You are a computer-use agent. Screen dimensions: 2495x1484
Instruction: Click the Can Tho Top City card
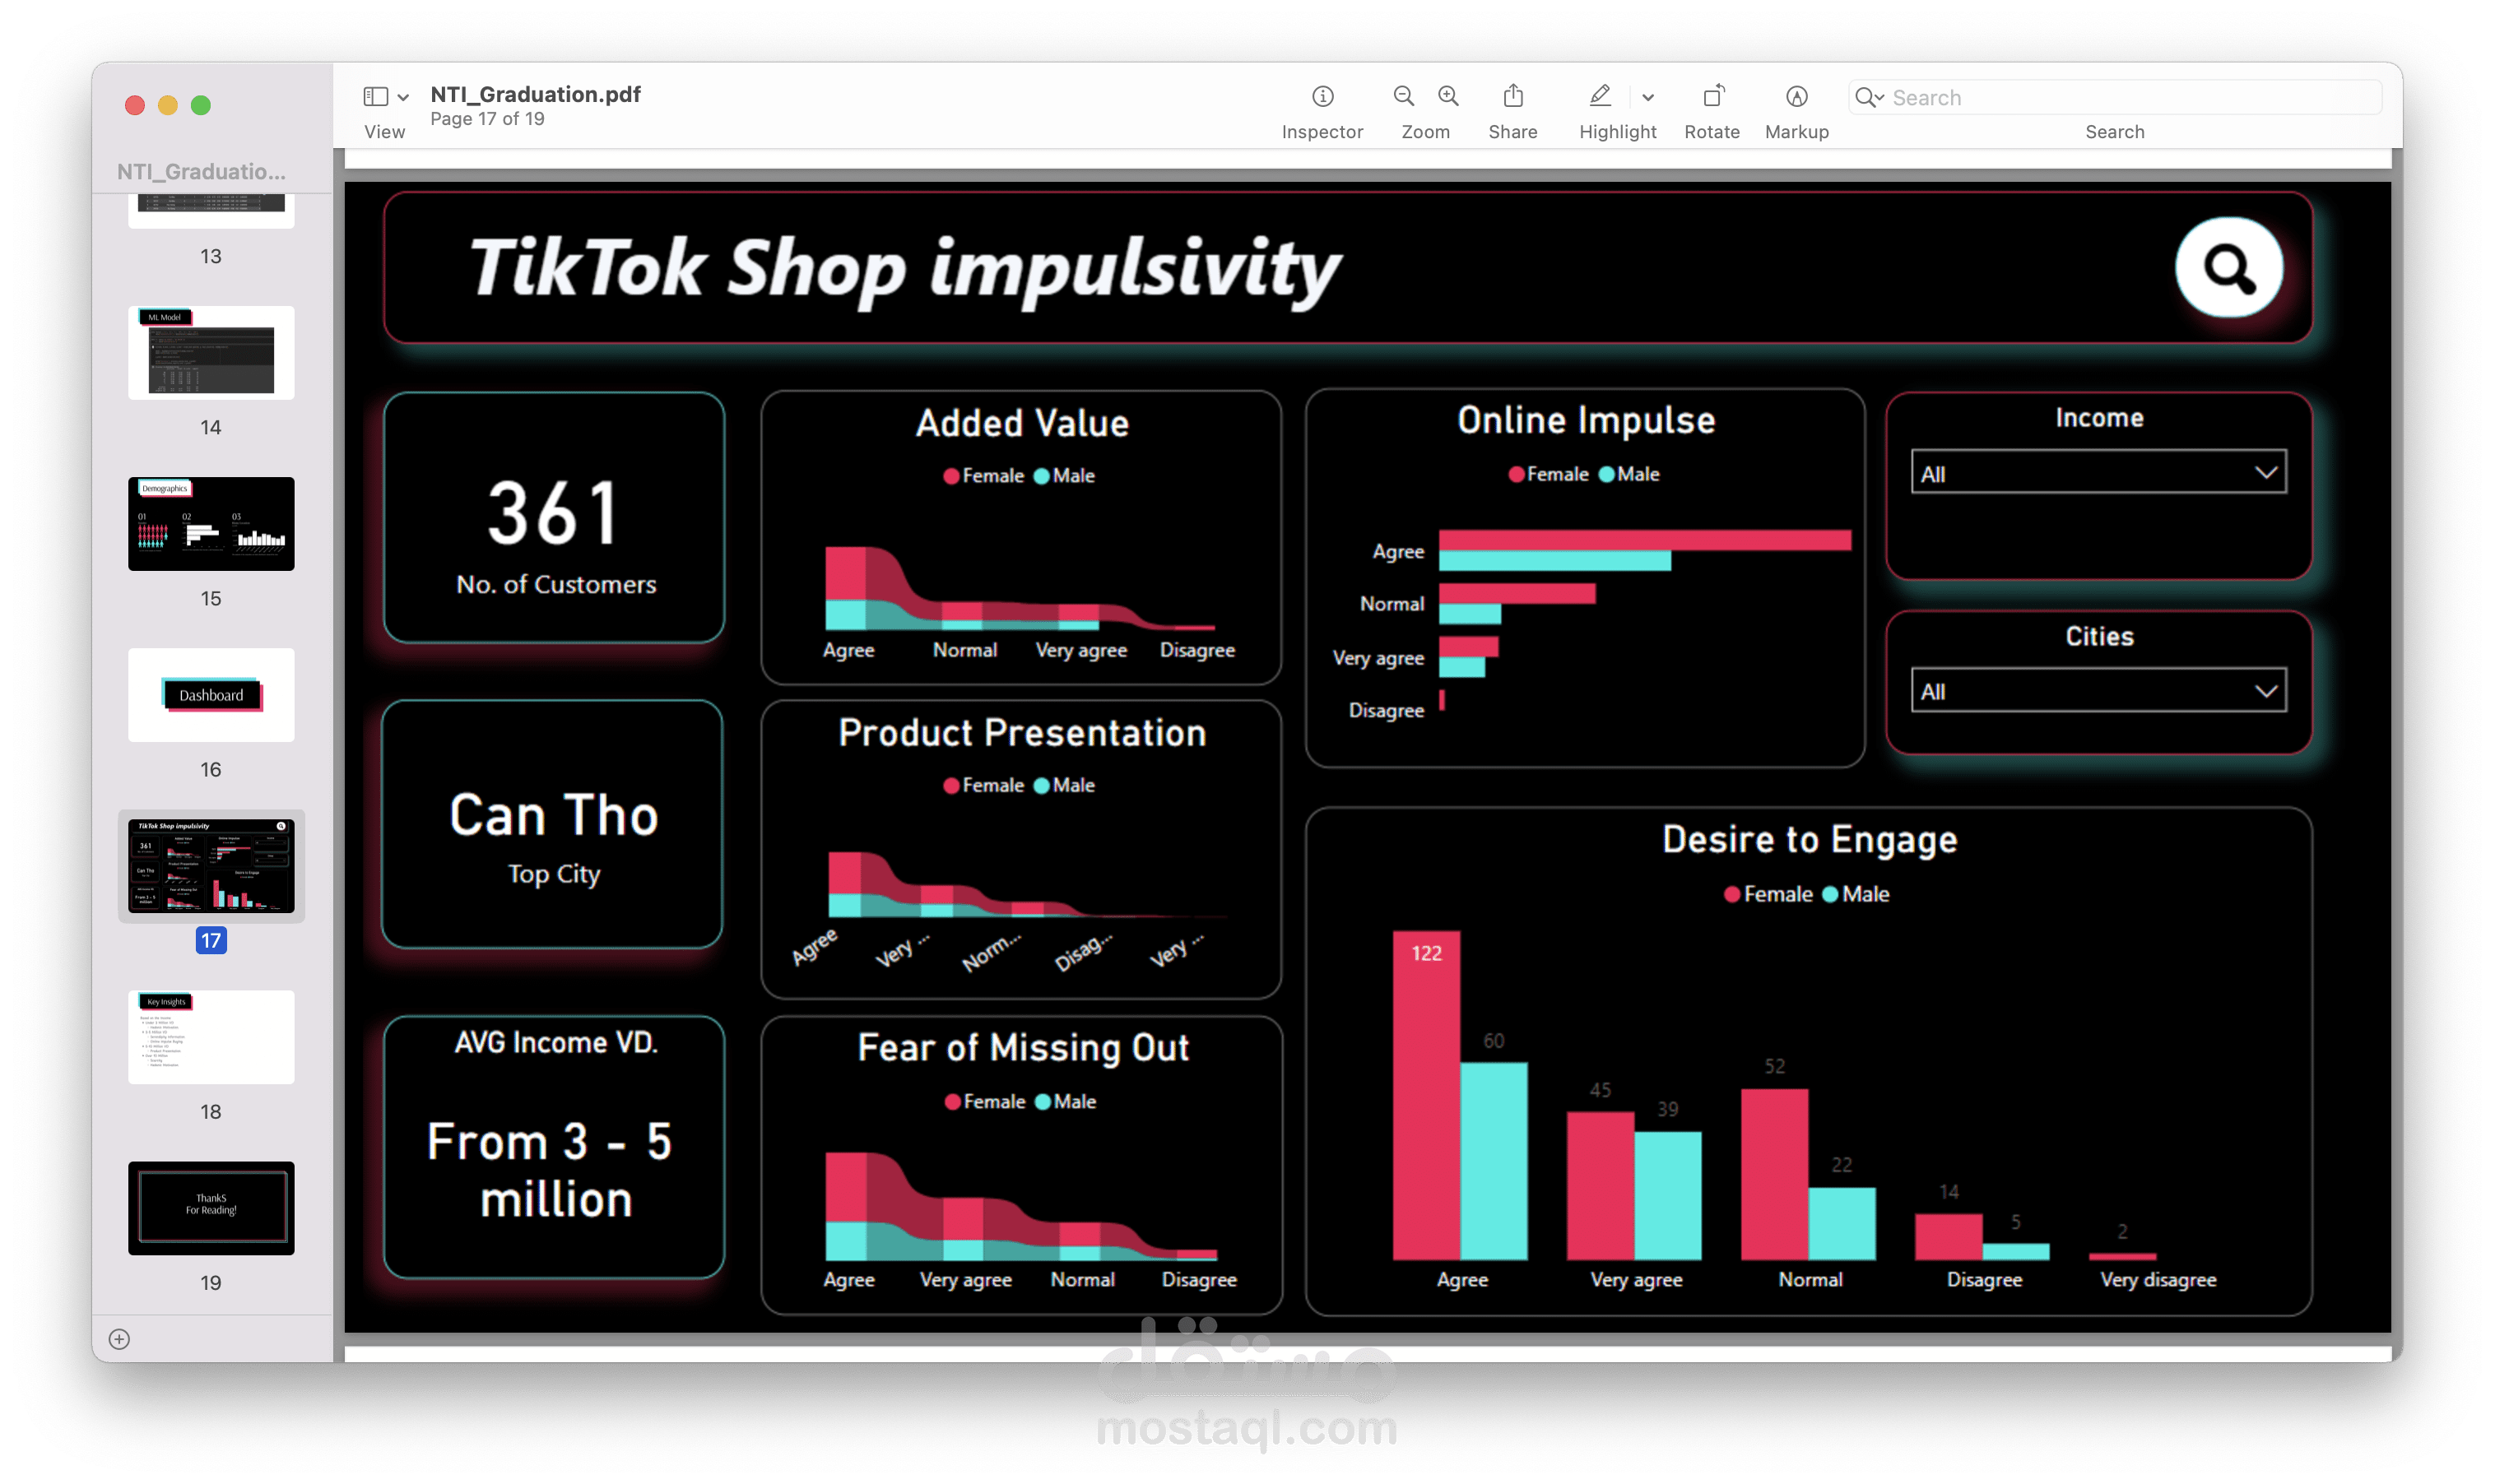553,824
